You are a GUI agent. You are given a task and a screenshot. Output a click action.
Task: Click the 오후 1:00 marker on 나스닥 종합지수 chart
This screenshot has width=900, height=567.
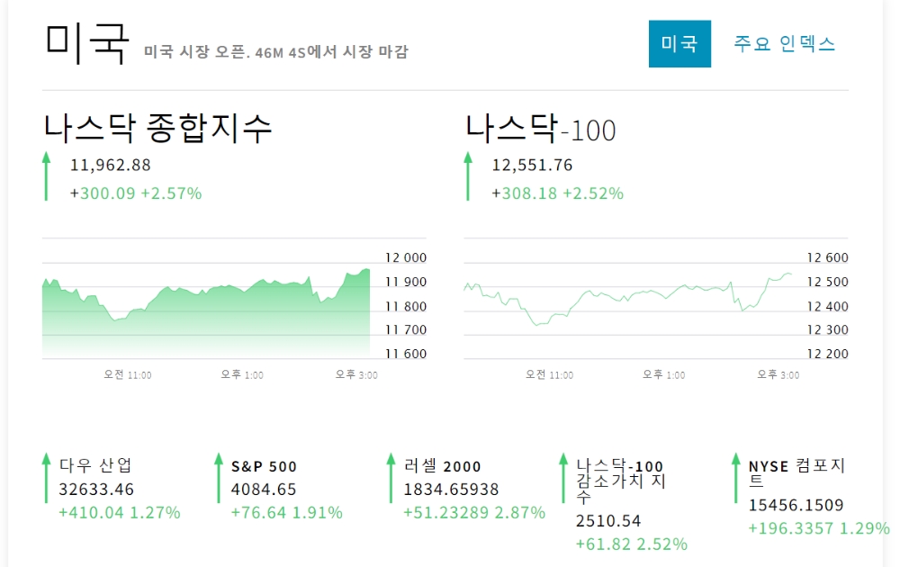click(x=241, y=374)
